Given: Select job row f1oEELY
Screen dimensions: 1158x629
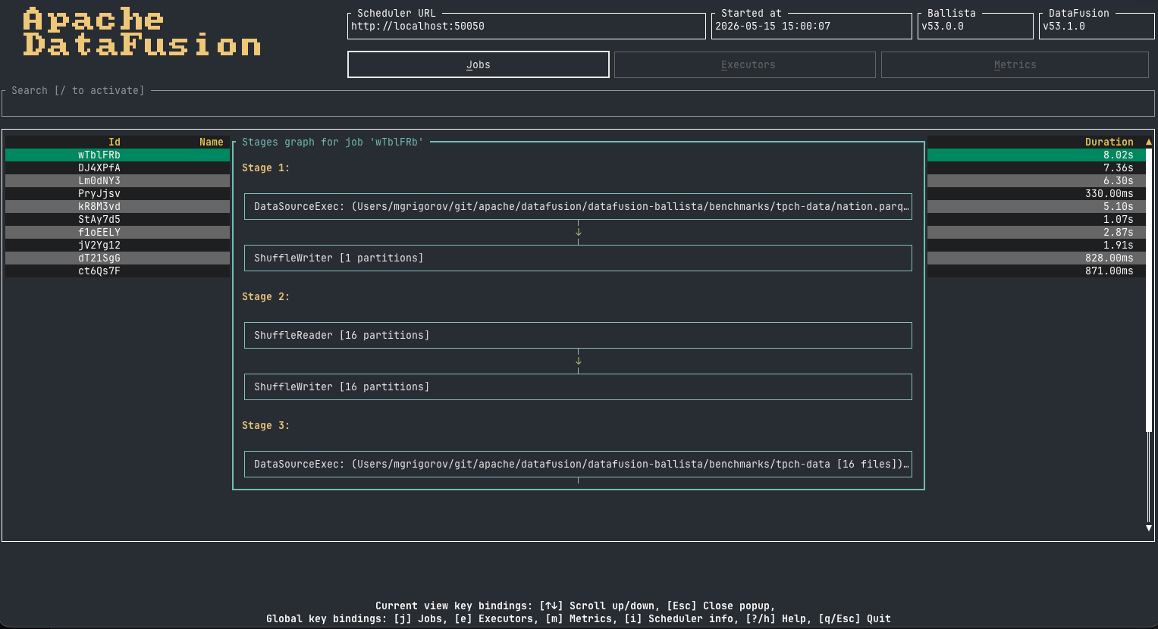Looking at the screenshot, I should pos(118,232).
